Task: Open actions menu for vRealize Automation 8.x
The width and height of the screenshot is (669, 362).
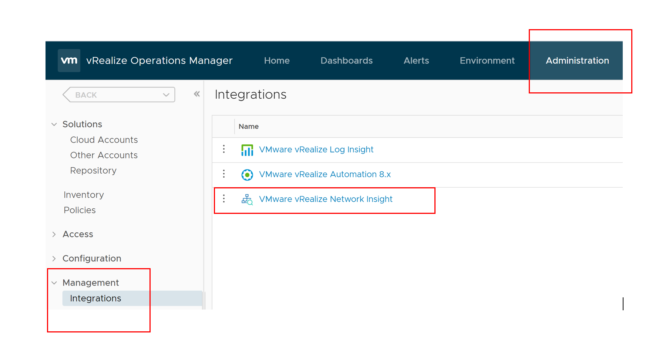Action: [224, 174]
